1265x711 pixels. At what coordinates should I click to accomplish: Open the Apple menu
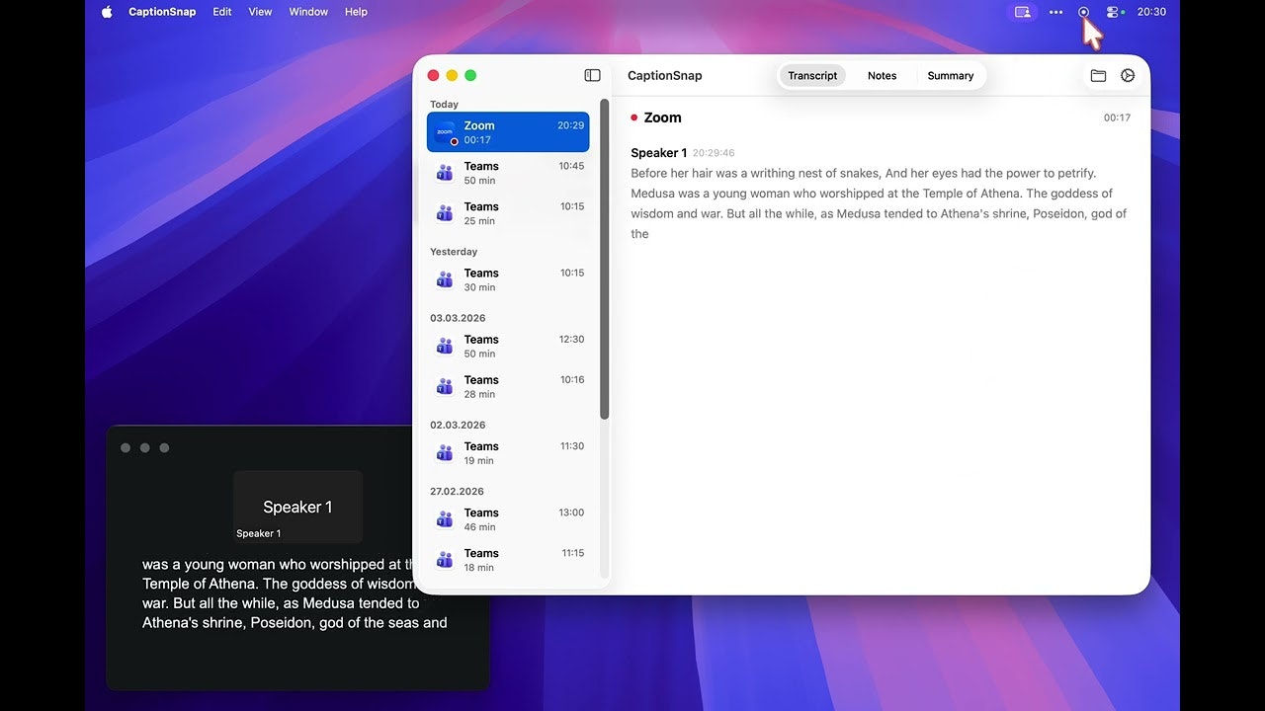click(x=107, y=12)
